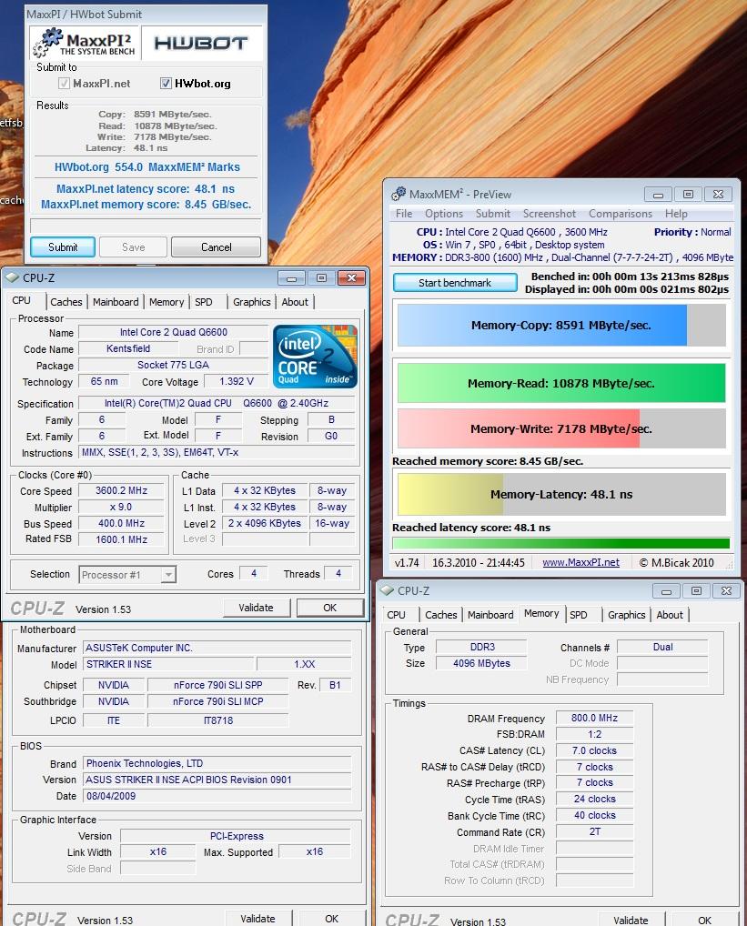Click CPU-Z icon in Memory window title bar
The width and height of the screenshot is (747, 926).
tap(388, 590)
